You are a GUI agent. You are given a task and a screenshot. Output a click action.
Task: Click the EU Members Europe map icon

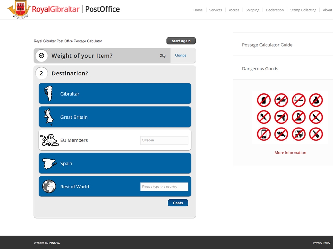click(x=49, y=140)
